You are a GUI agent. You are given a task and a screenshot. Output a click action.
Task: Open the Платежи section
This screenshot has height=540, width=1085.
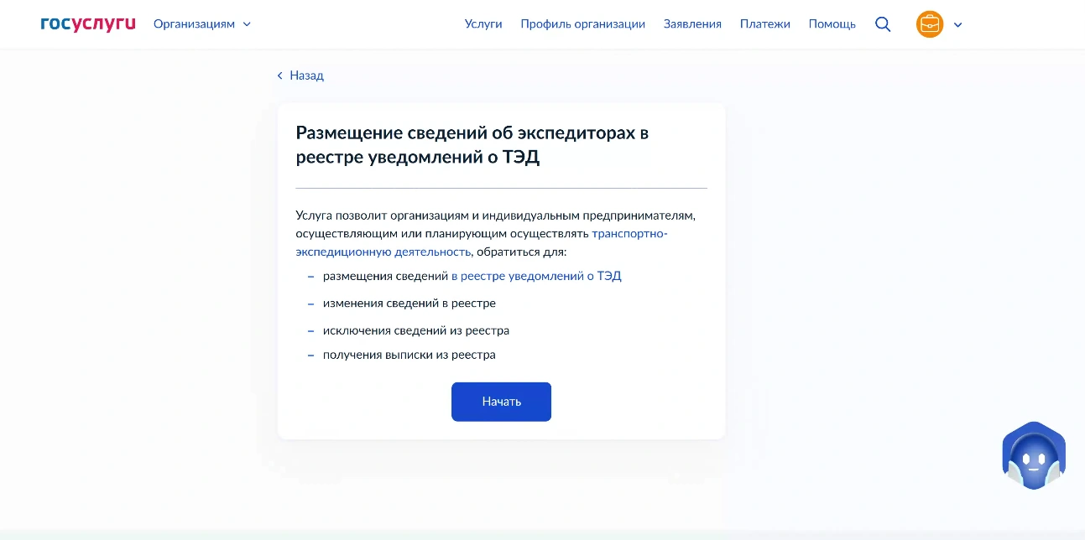pyautogui.click(x=764, y=24)
